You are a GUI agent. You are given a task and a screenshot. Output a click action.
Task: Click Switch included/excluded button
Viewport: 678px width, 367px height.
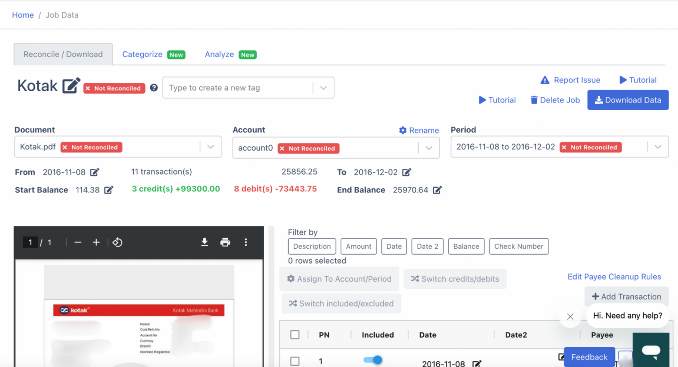[341, 303]
